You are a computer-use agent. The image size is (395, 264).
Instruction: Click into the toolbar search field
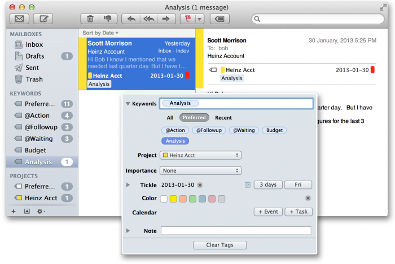pos(318,19)
